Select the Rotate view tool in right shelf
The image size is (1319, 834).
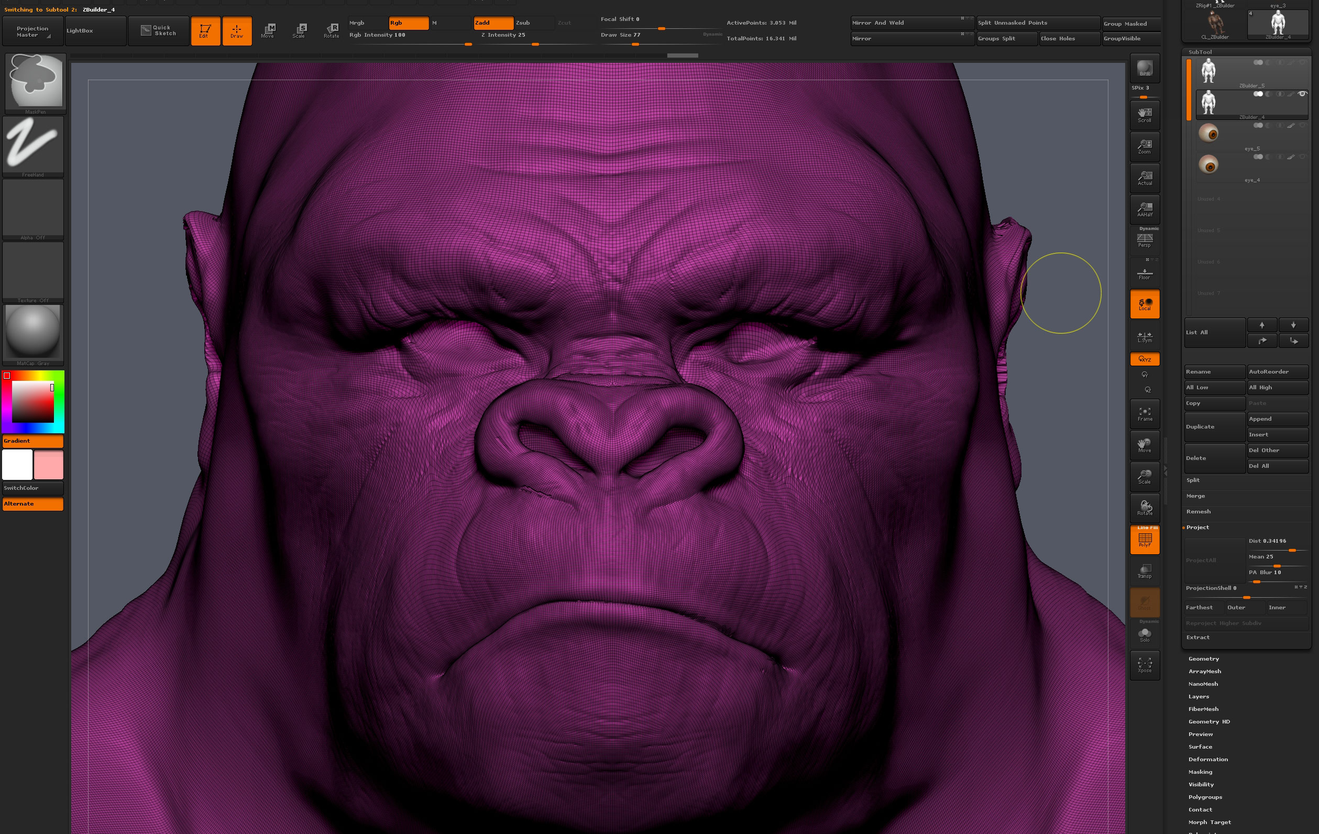[x=1145, y=509]
